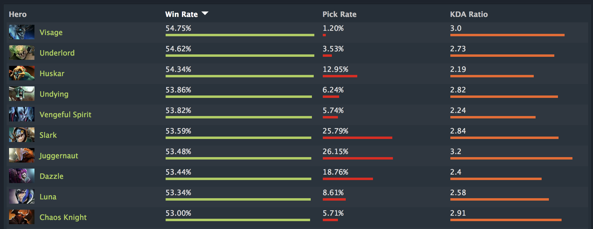
Task: Select Slark's red pick rate bar
Action: pyautogui.click(x=358, y=138)
